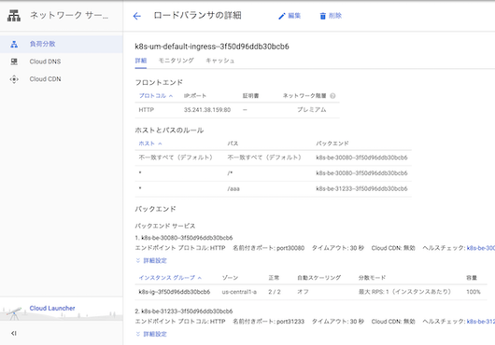This screenshot has width=495, height=345.
Task: Click the trash delete icon
Action: [322, 16]
